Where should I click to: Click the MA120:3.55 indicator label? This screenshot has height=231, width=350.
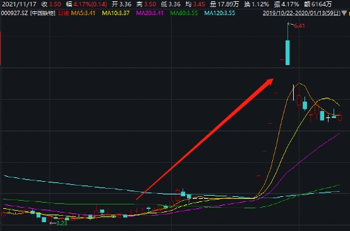point(220,13)
